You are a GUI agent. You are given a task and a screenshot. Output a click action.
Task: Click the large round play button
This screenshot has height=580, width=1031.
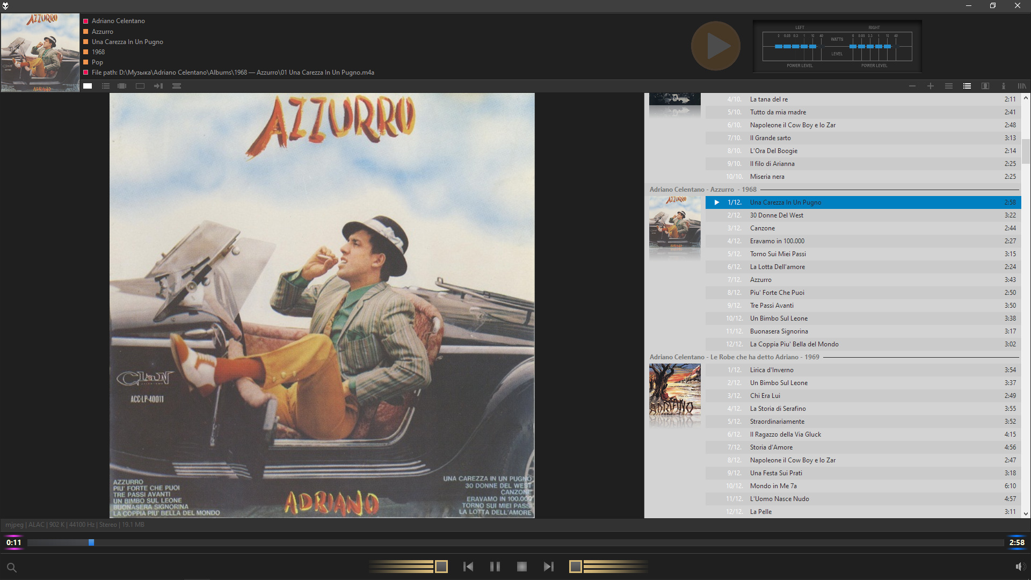(x=716, y=46)
